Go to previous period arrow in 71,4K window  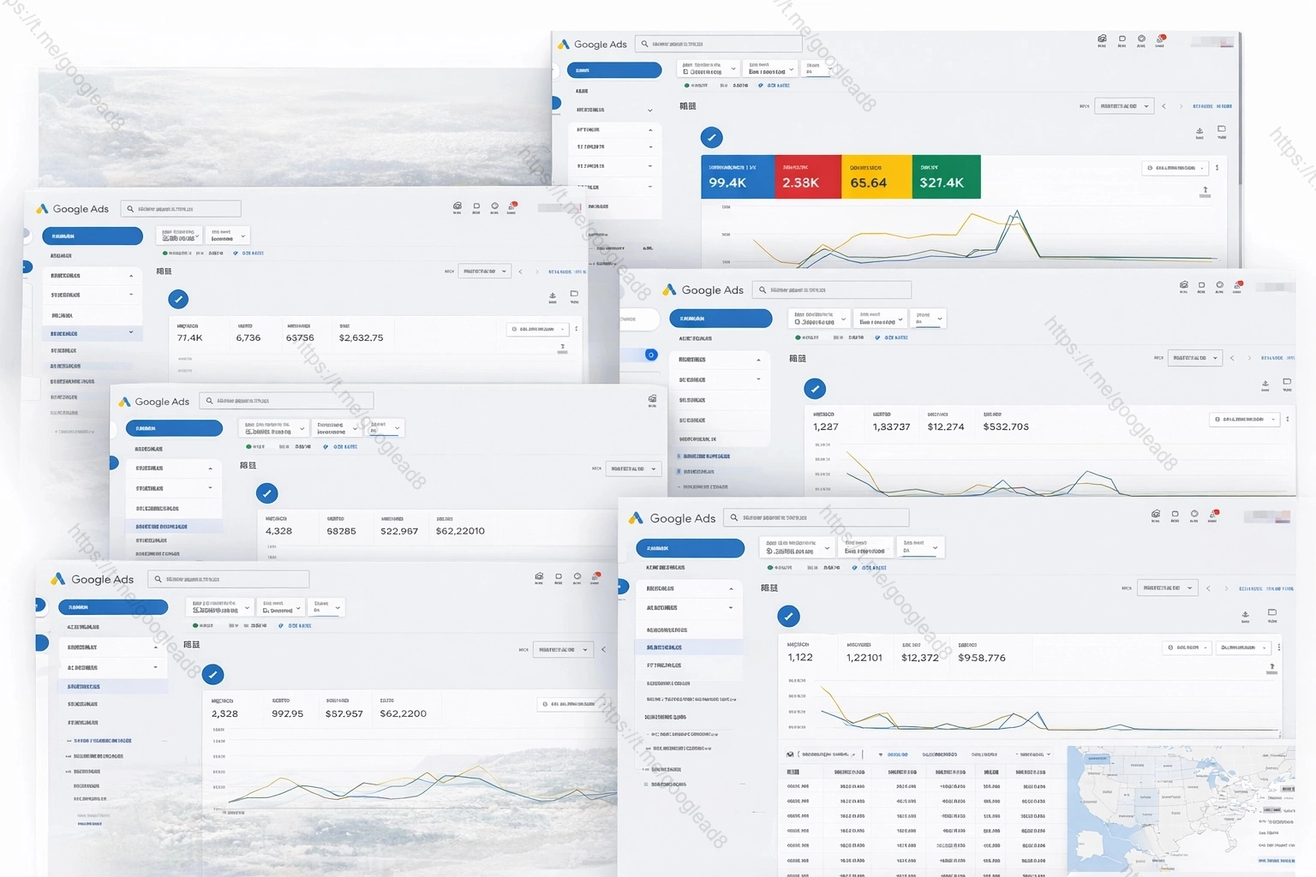520,271
